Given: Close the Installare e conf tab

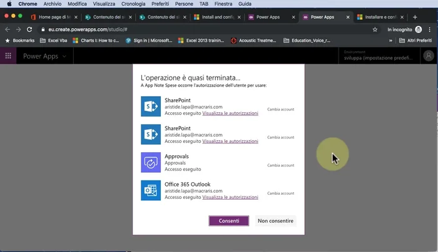Looking at the screenshot, I should 402,17.
